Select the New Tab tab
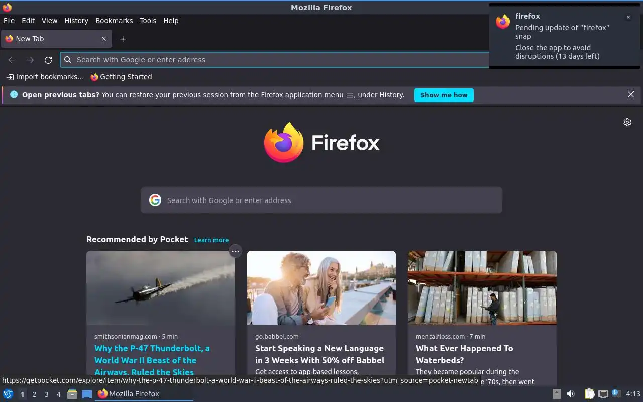This screenshot has height=402, width=643. tap(55, 39)
